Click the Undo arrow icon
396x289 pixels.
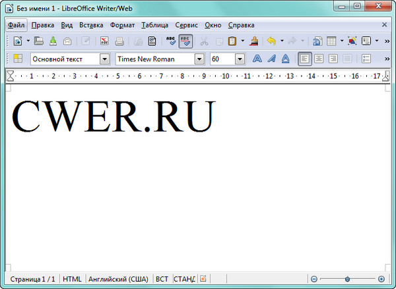(x=271, y=41)
